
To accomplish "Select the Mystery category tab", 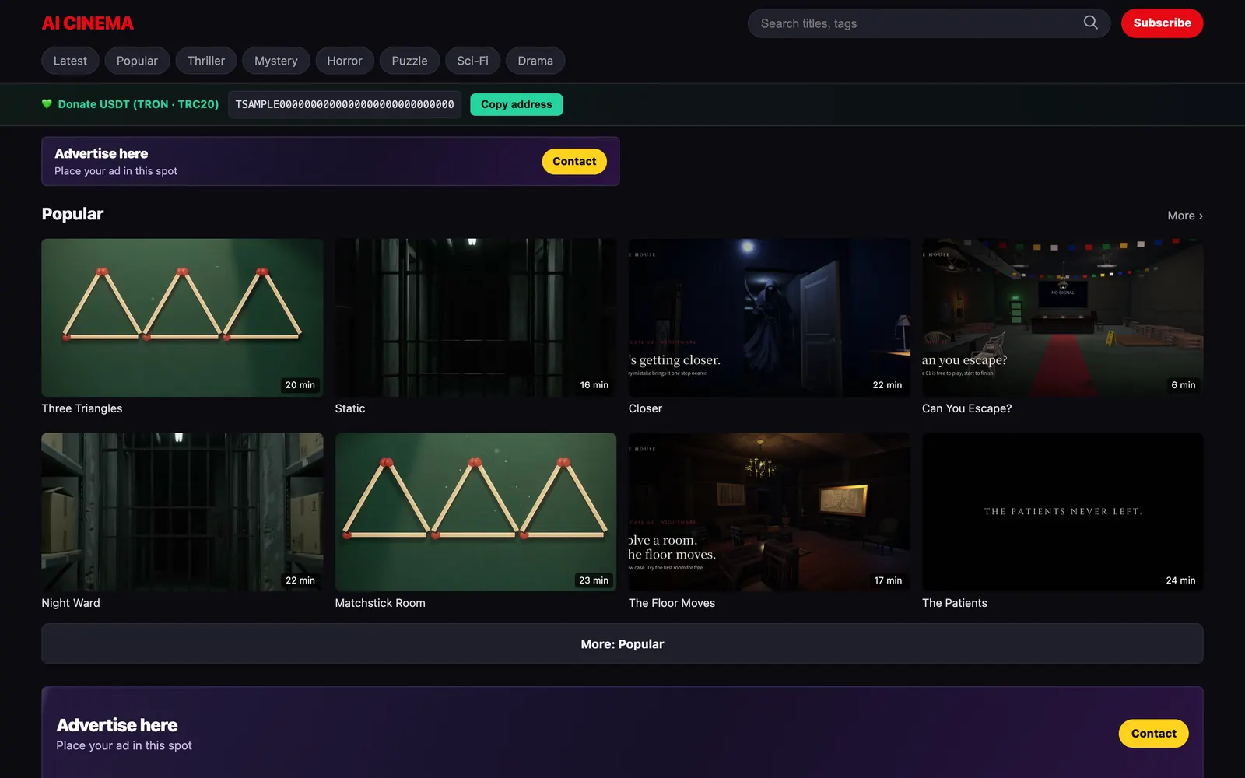I will (x=276, y=61).
